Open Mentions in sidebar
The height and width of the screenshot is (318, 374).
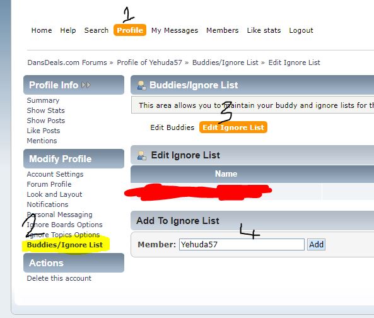pos(42,141)
